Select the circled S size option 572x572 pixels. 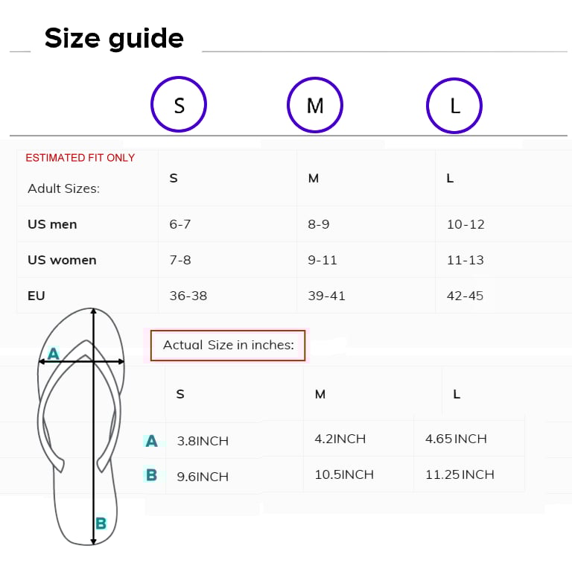click(x=179, y=105)
